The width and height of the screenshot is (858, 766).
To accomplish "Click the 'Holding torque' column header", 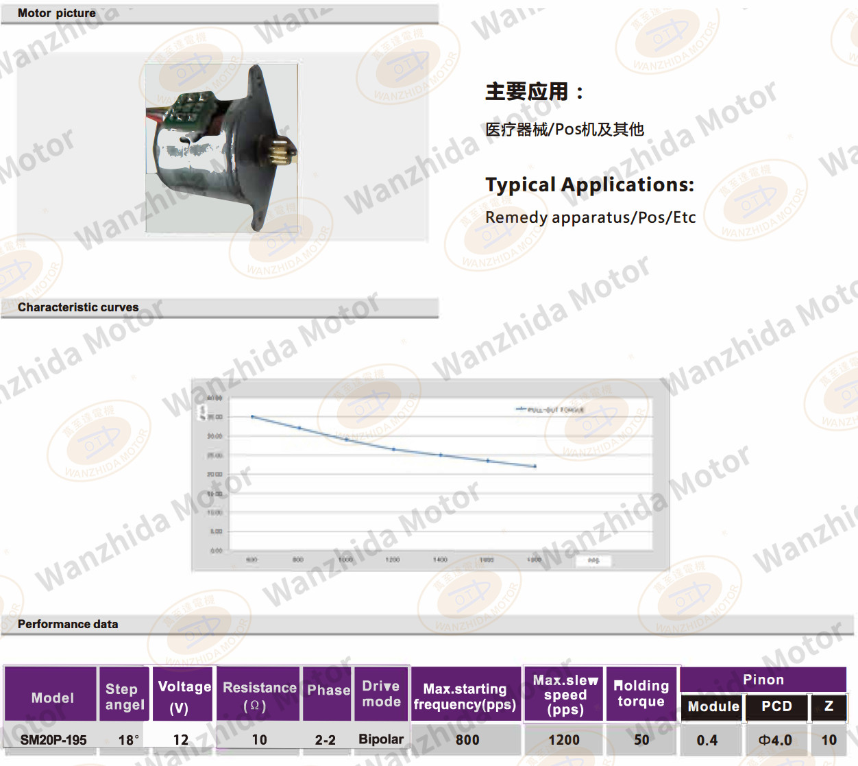I will click(641, 694).
